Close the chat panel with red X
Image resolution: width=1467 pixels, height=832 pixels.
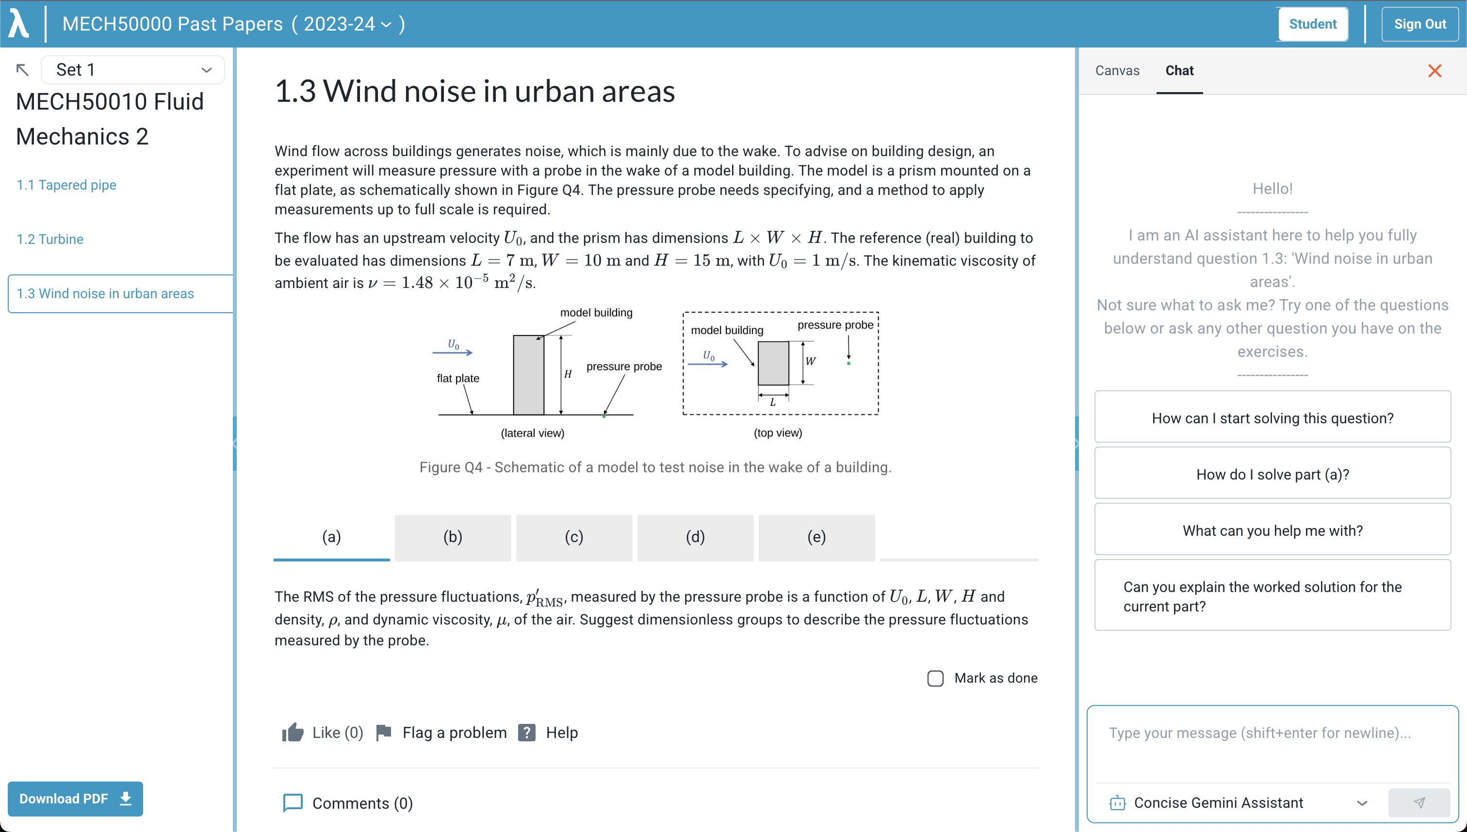pos(1434,71)
